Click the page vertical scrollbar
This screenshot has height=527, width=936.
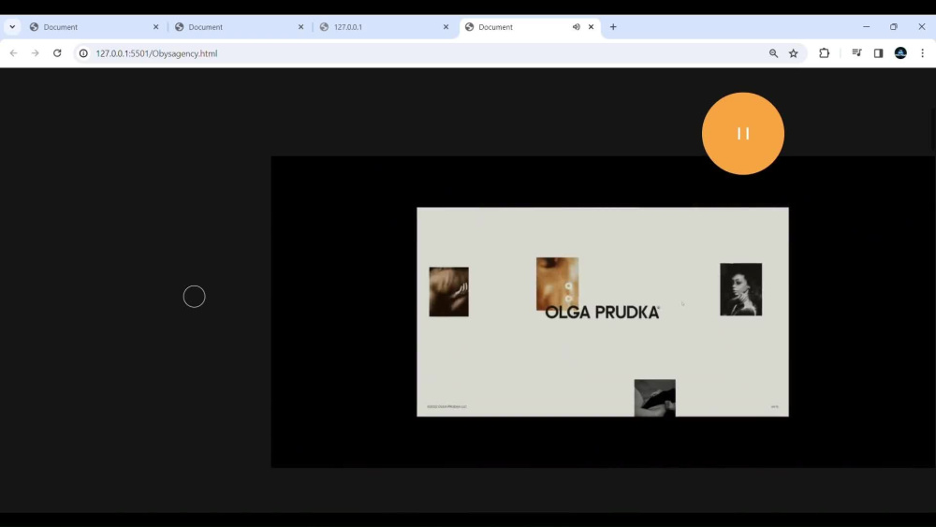pyautogui.click(x=933, y=129)
